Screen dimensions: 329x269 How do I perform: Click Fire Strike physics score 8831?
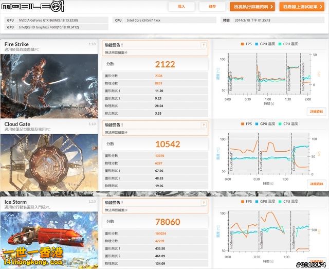point(159,83)
